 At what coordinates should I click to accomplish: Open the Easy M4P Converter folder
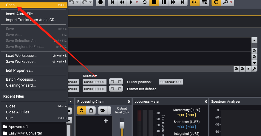tap(23, 133)
